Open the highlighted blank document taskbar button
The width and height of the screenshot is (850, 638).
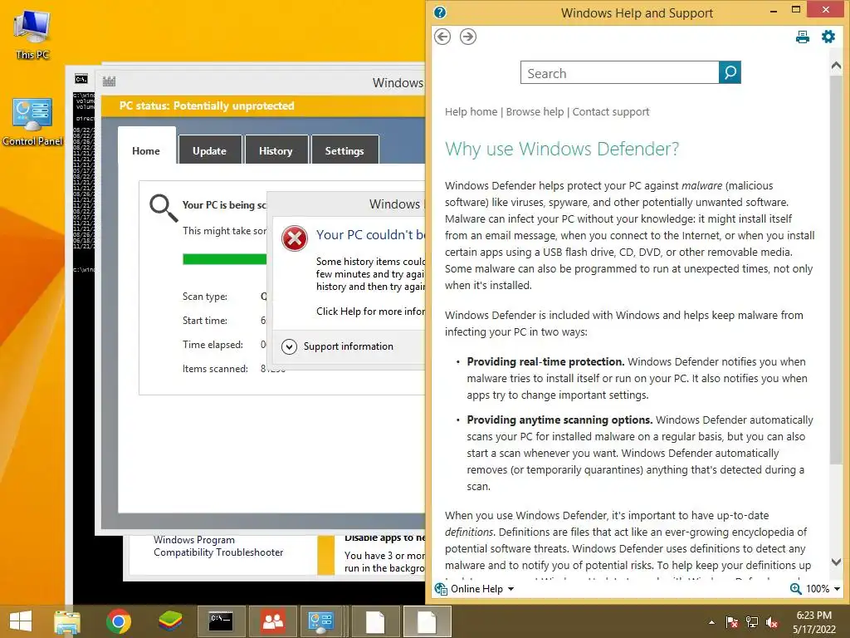click(427, 621)
